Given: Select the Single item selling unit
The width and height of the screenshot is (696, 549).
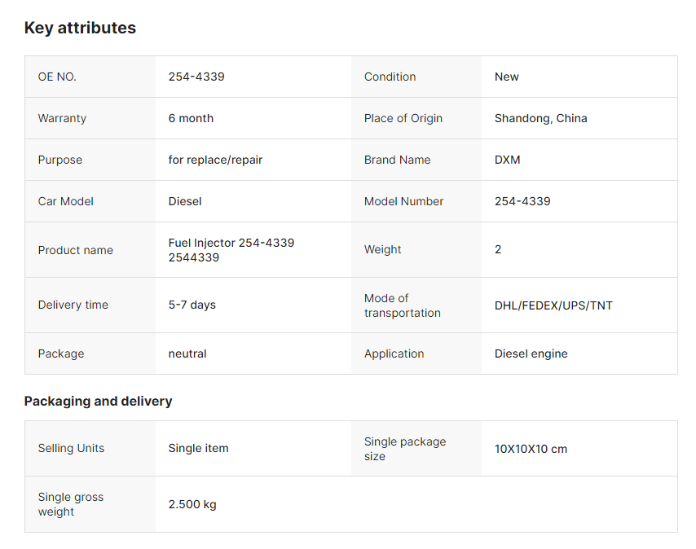Looking at the screenshot, I should coord(198,448).
